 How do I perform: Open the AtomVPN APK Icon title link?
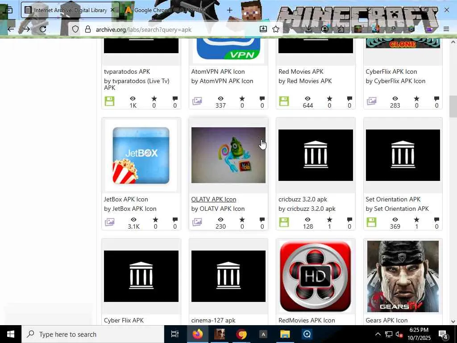(x=218, y=71)
